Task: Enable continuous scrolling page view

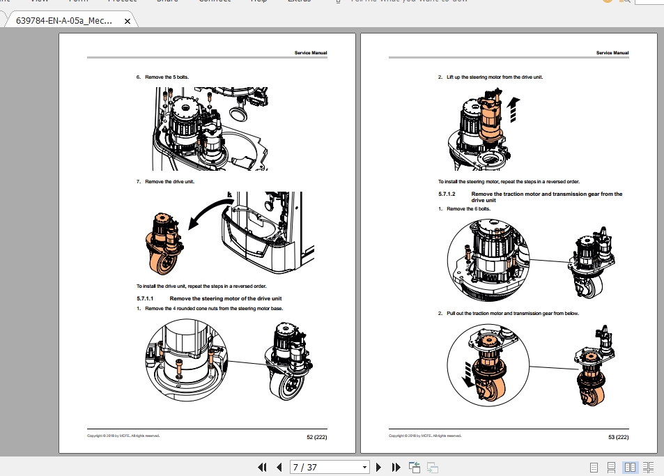Action: click(612, 467)
